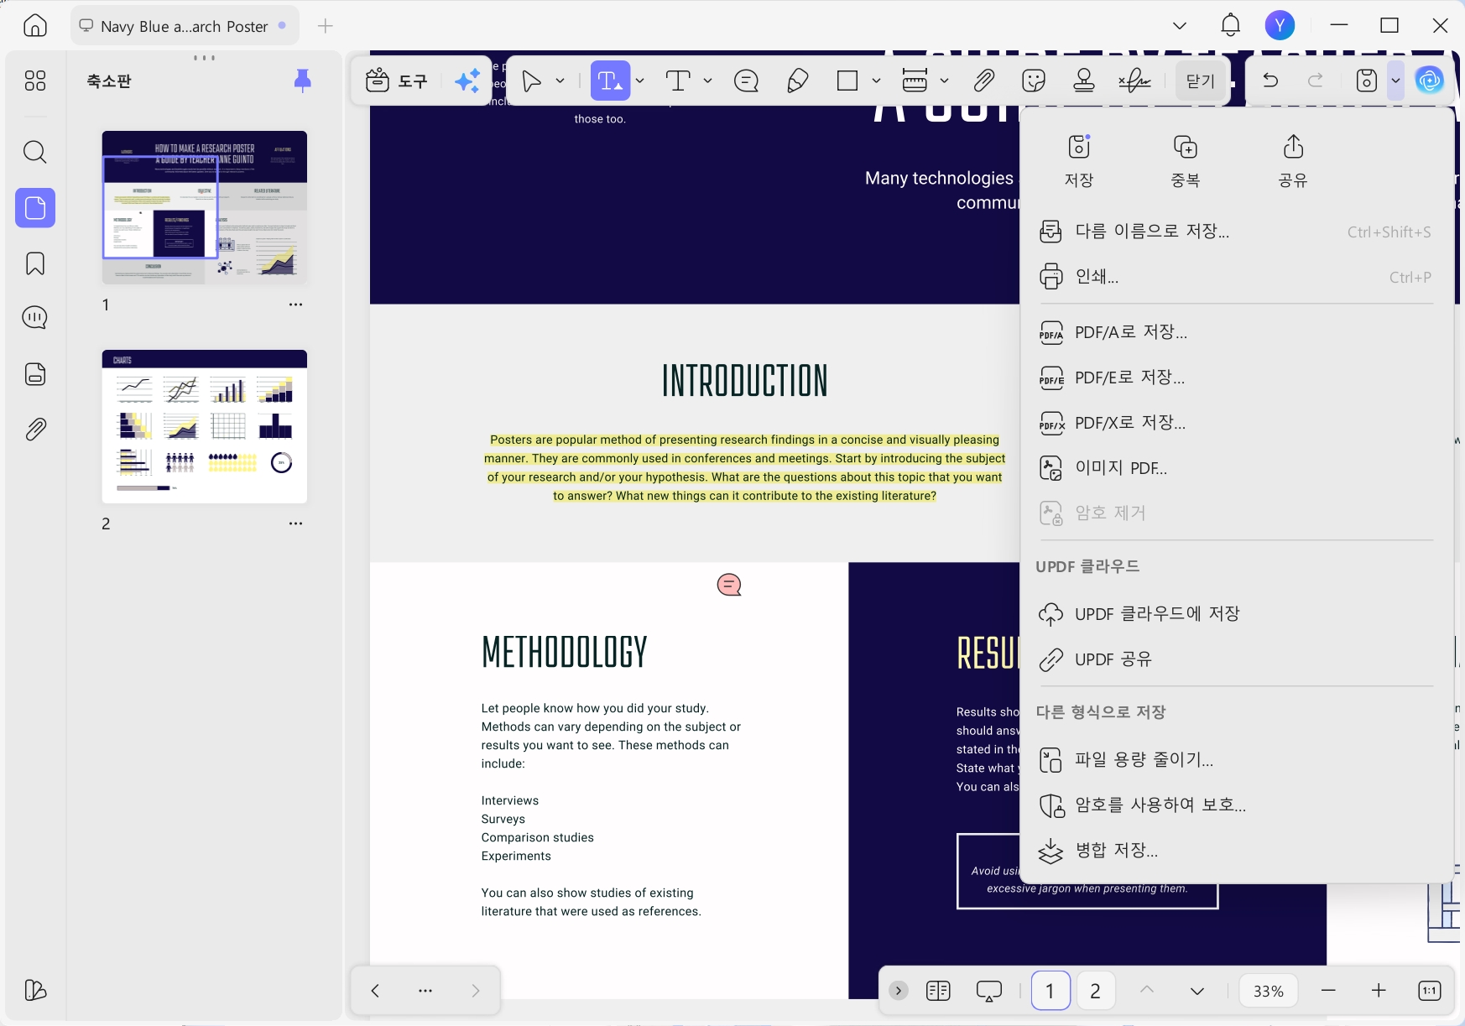Open the stamp tool
Screen dimensions: 1465x1026
point(1084,81)
